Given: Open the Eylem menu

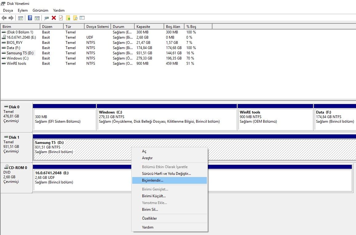Looking at the screenshot, I should (23, 10).
